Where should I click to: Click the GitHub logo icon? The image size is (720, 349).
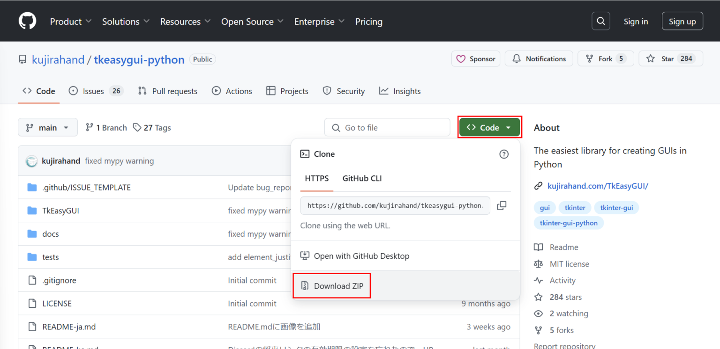[x=27, y=21]
